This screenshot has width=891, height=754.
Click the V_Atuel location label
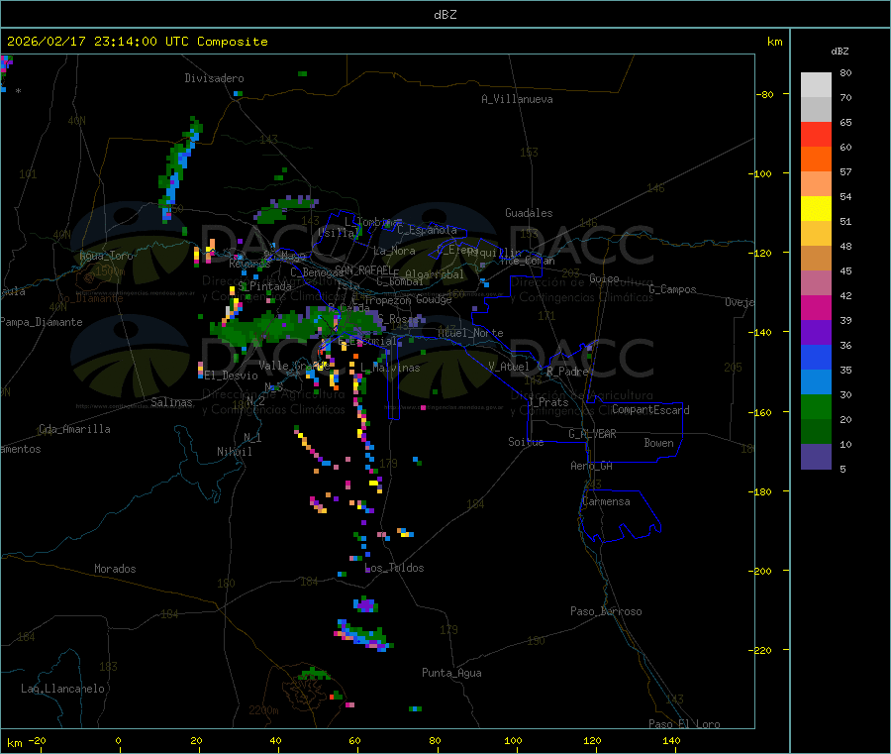[509, 367]
